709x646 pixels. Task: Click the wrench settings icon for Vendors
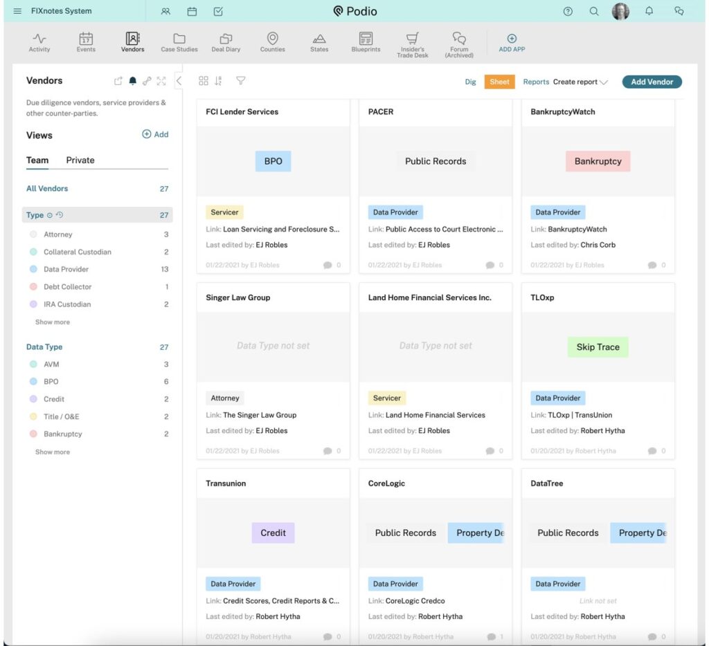[147, 81]
